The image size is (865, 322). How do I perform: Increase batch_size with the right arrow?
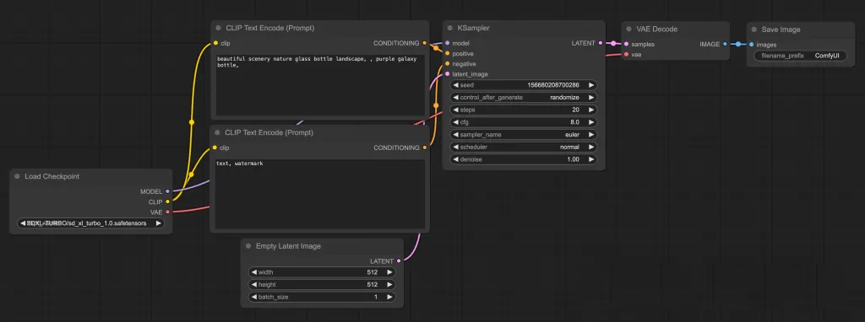[x=389, y=297]
